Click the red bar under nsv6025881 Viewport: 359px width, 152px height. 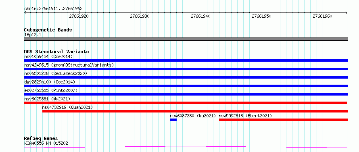(x=186, y=103)
